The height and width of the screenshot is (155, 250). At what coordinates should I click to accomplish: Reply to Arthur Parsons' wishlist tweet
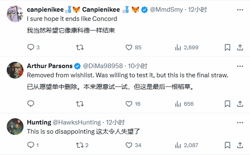coord(31,104)
